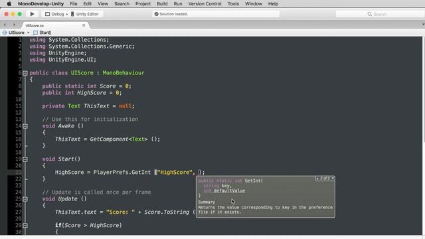This screenshot has height=239, width=425.
Task: Click the ThisText declaration on line 11
Action: 96,106
